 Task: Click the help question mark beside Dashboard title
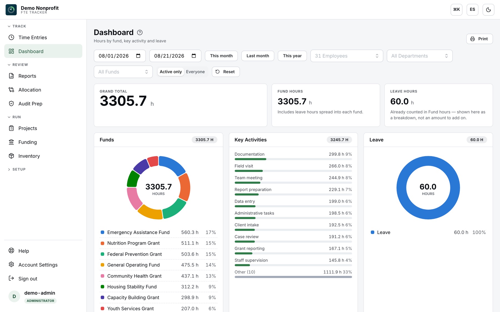click(x=140, y=32)
